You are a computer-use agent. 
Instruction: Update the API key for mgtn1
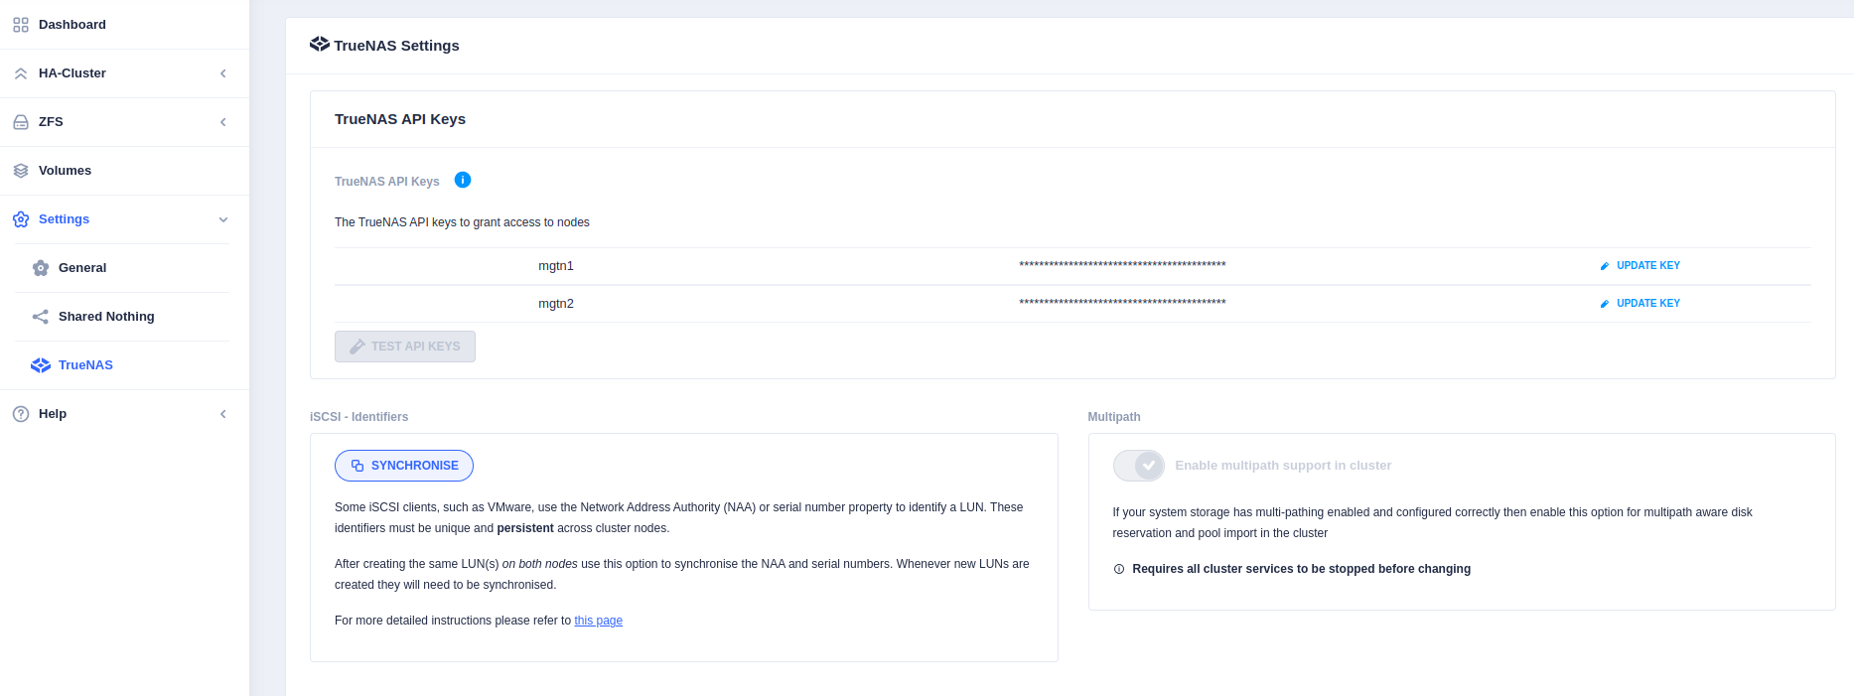tap(1640, 266)
